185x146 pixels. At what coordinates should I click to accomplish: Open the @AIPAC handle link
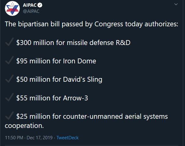(x=31, y=11)
